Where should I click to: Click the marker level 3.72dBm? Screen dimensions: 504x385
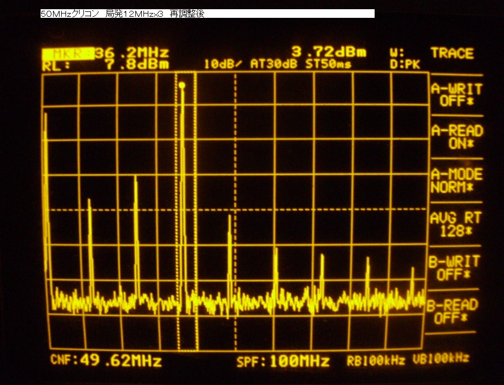coord(329,52)
